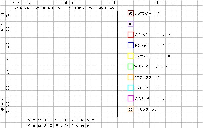This screenshot has width=203, height=128.
Task: Click the purple 使 legend box
Action: [131, 24]
